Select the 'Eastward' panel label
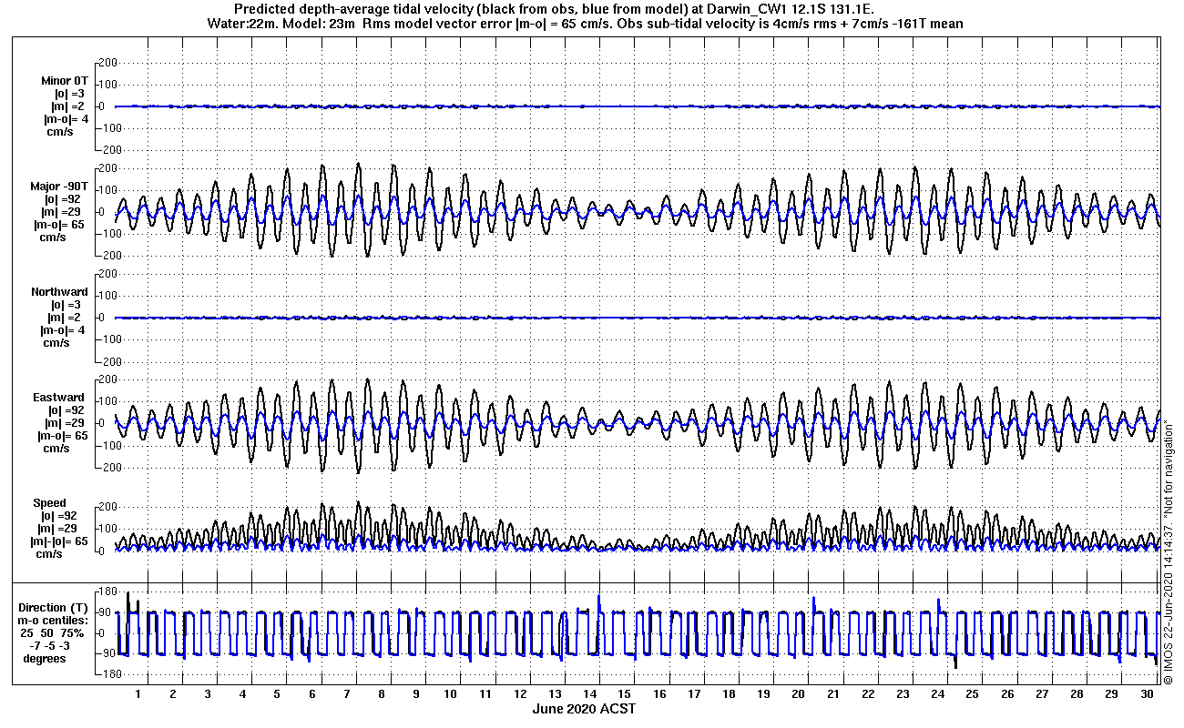Image resolution: width=1184 pixels, height=728 pixels. pos(59,398)
